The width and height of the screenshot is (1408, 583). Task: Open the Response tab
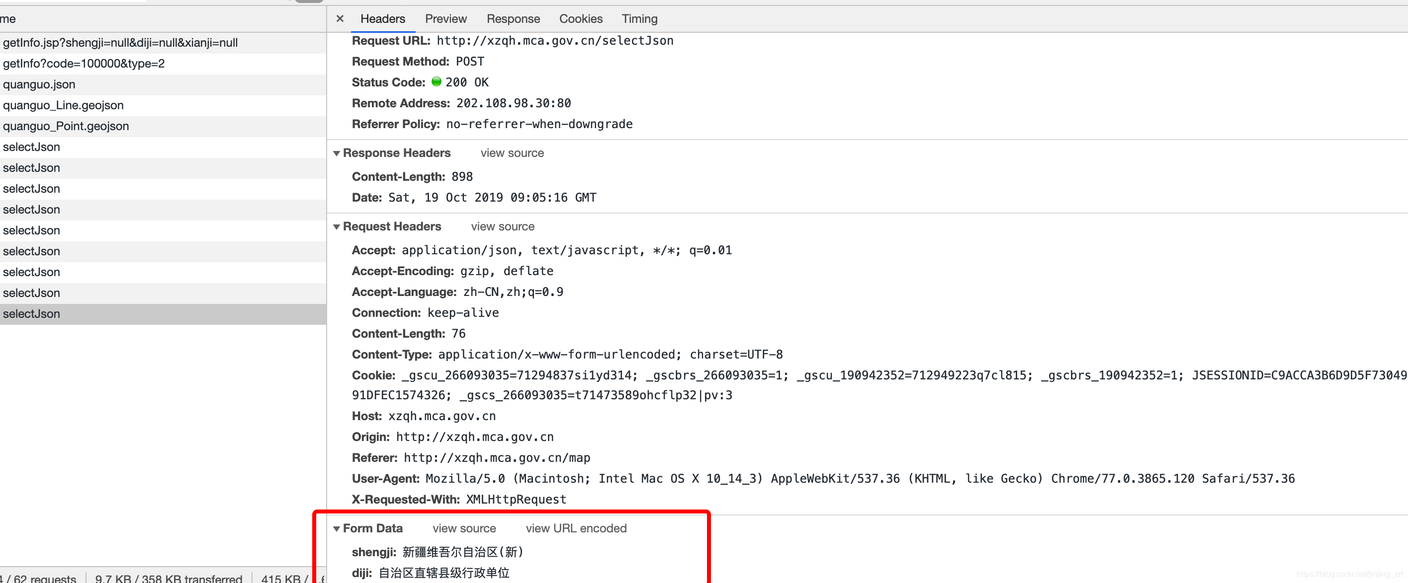[513, 18]
